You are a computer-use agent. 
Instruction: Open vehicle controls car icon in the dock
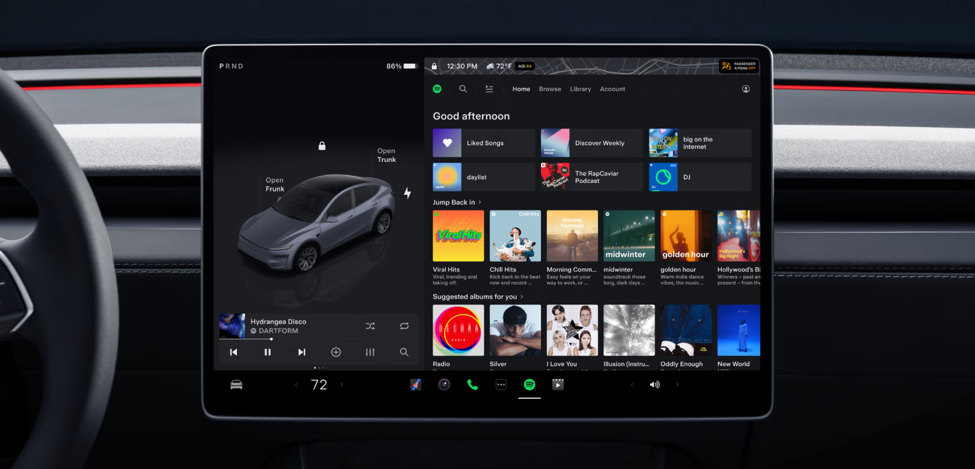click(x=236, y=385)
